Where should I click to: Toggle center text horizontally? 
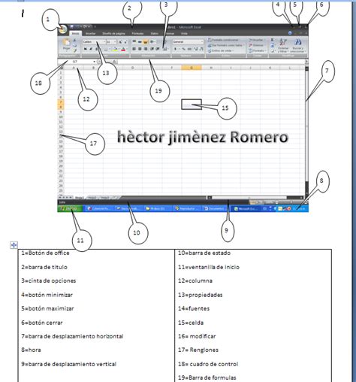click(x=140, y=49)
